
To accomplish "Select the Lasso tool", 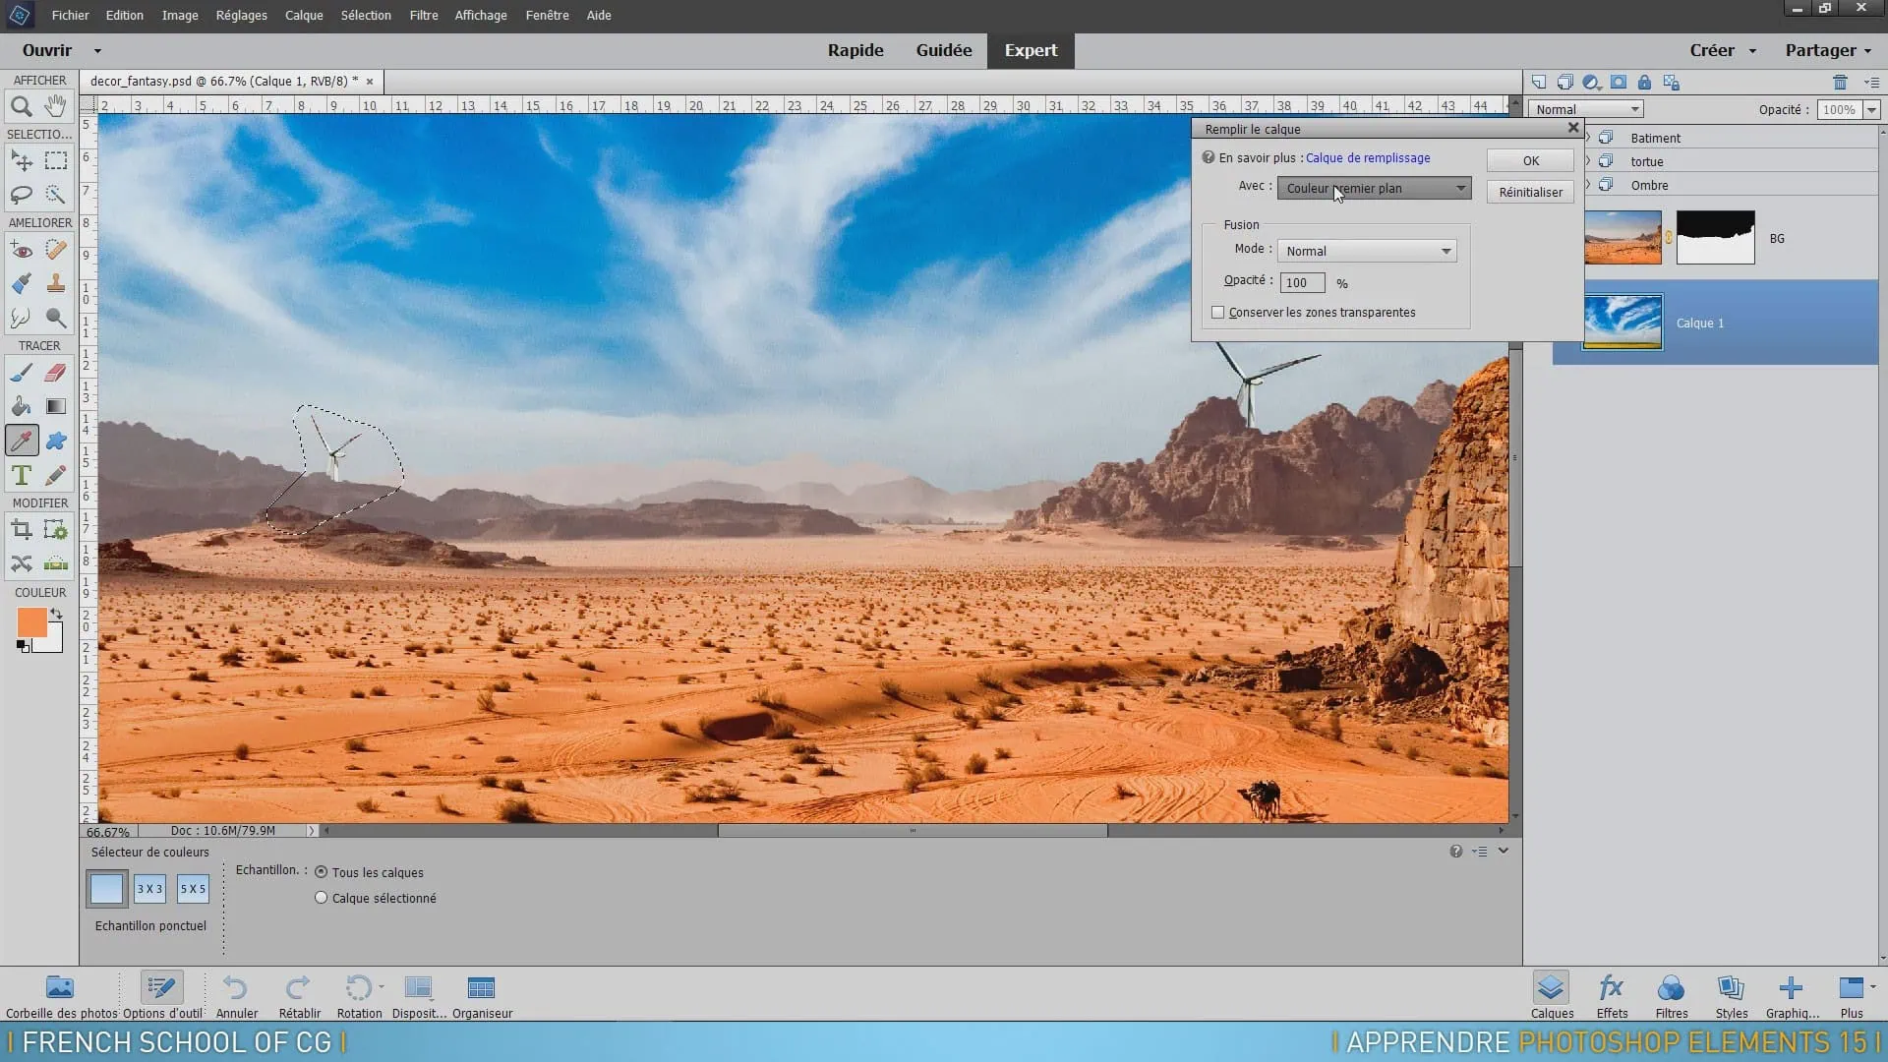I will click(x=21, y=194).
